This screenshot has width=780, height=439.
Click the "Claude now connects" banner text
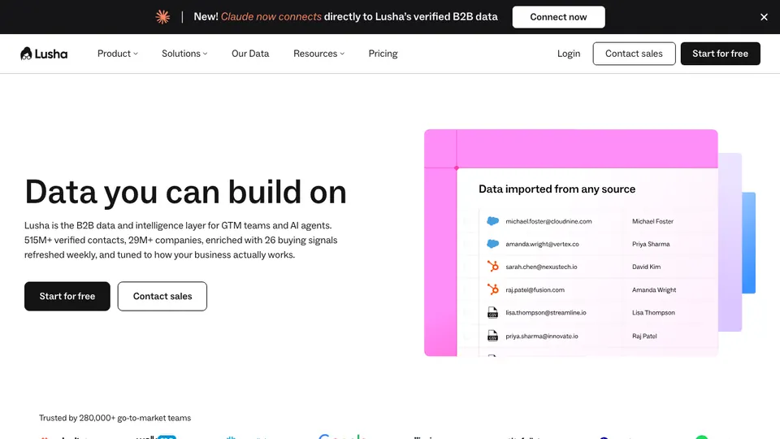[271, 16]
